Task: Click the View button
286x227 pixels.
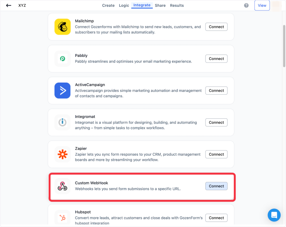Action: tap(262, 5)
